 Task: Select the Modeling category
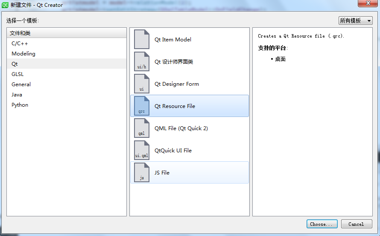[x=67, y=53]
